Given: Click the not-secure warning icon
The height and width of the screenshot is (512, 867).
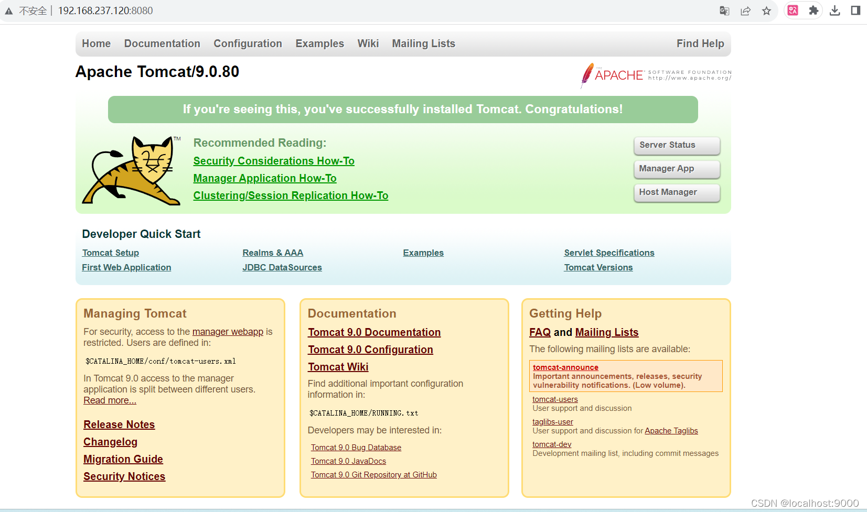Looking at the screenshot, I should coord(9,11).
